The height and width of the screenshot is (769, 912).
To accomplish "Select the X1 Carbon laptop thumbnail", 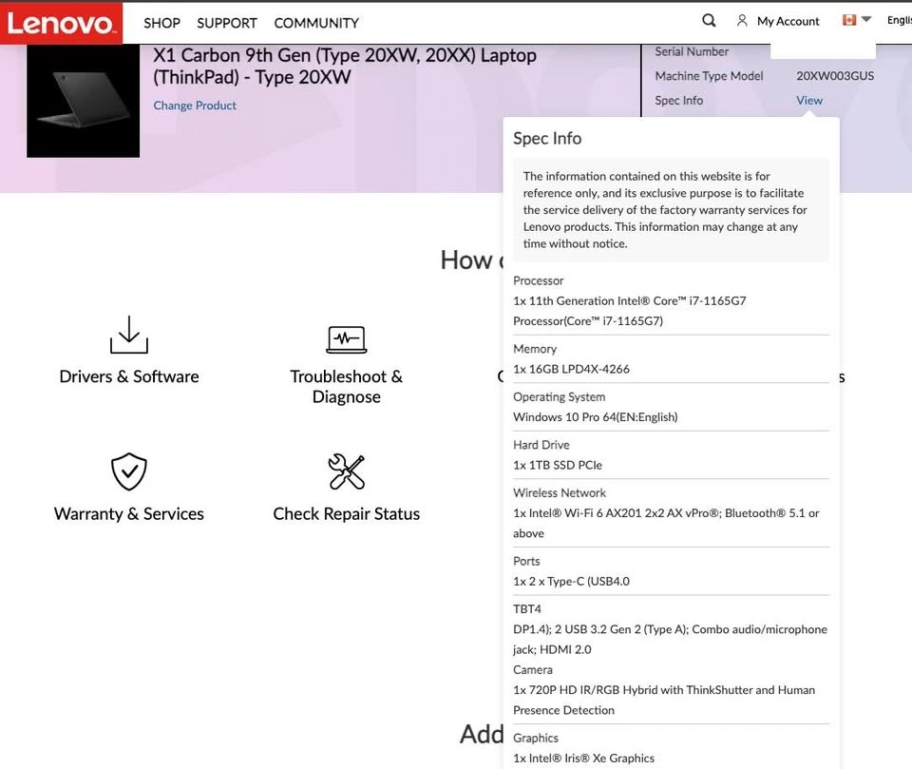I will pos(83,101).
